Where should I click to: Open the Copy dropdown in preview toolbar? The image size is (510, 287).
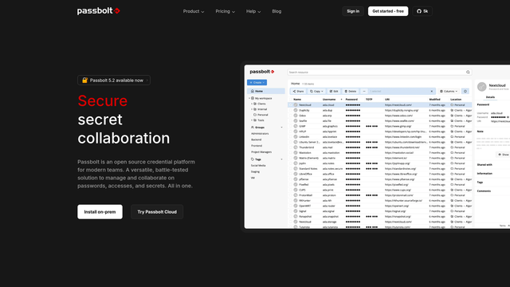[x=316, y=92]
